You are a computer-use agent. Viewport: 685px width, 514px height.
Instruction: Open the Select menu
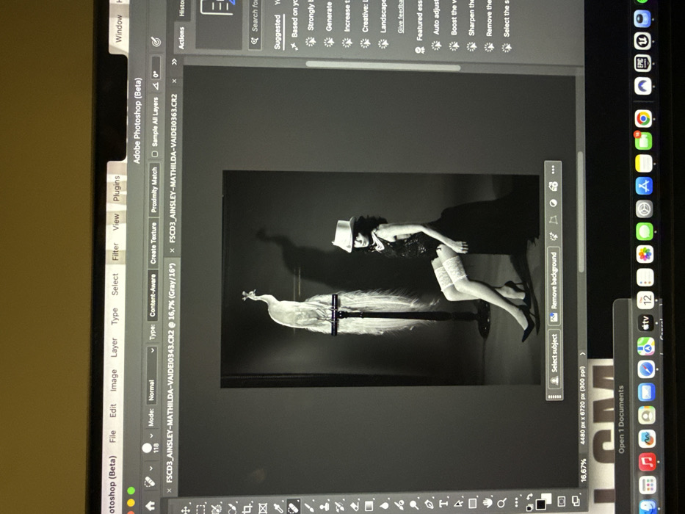coord(115,284)
